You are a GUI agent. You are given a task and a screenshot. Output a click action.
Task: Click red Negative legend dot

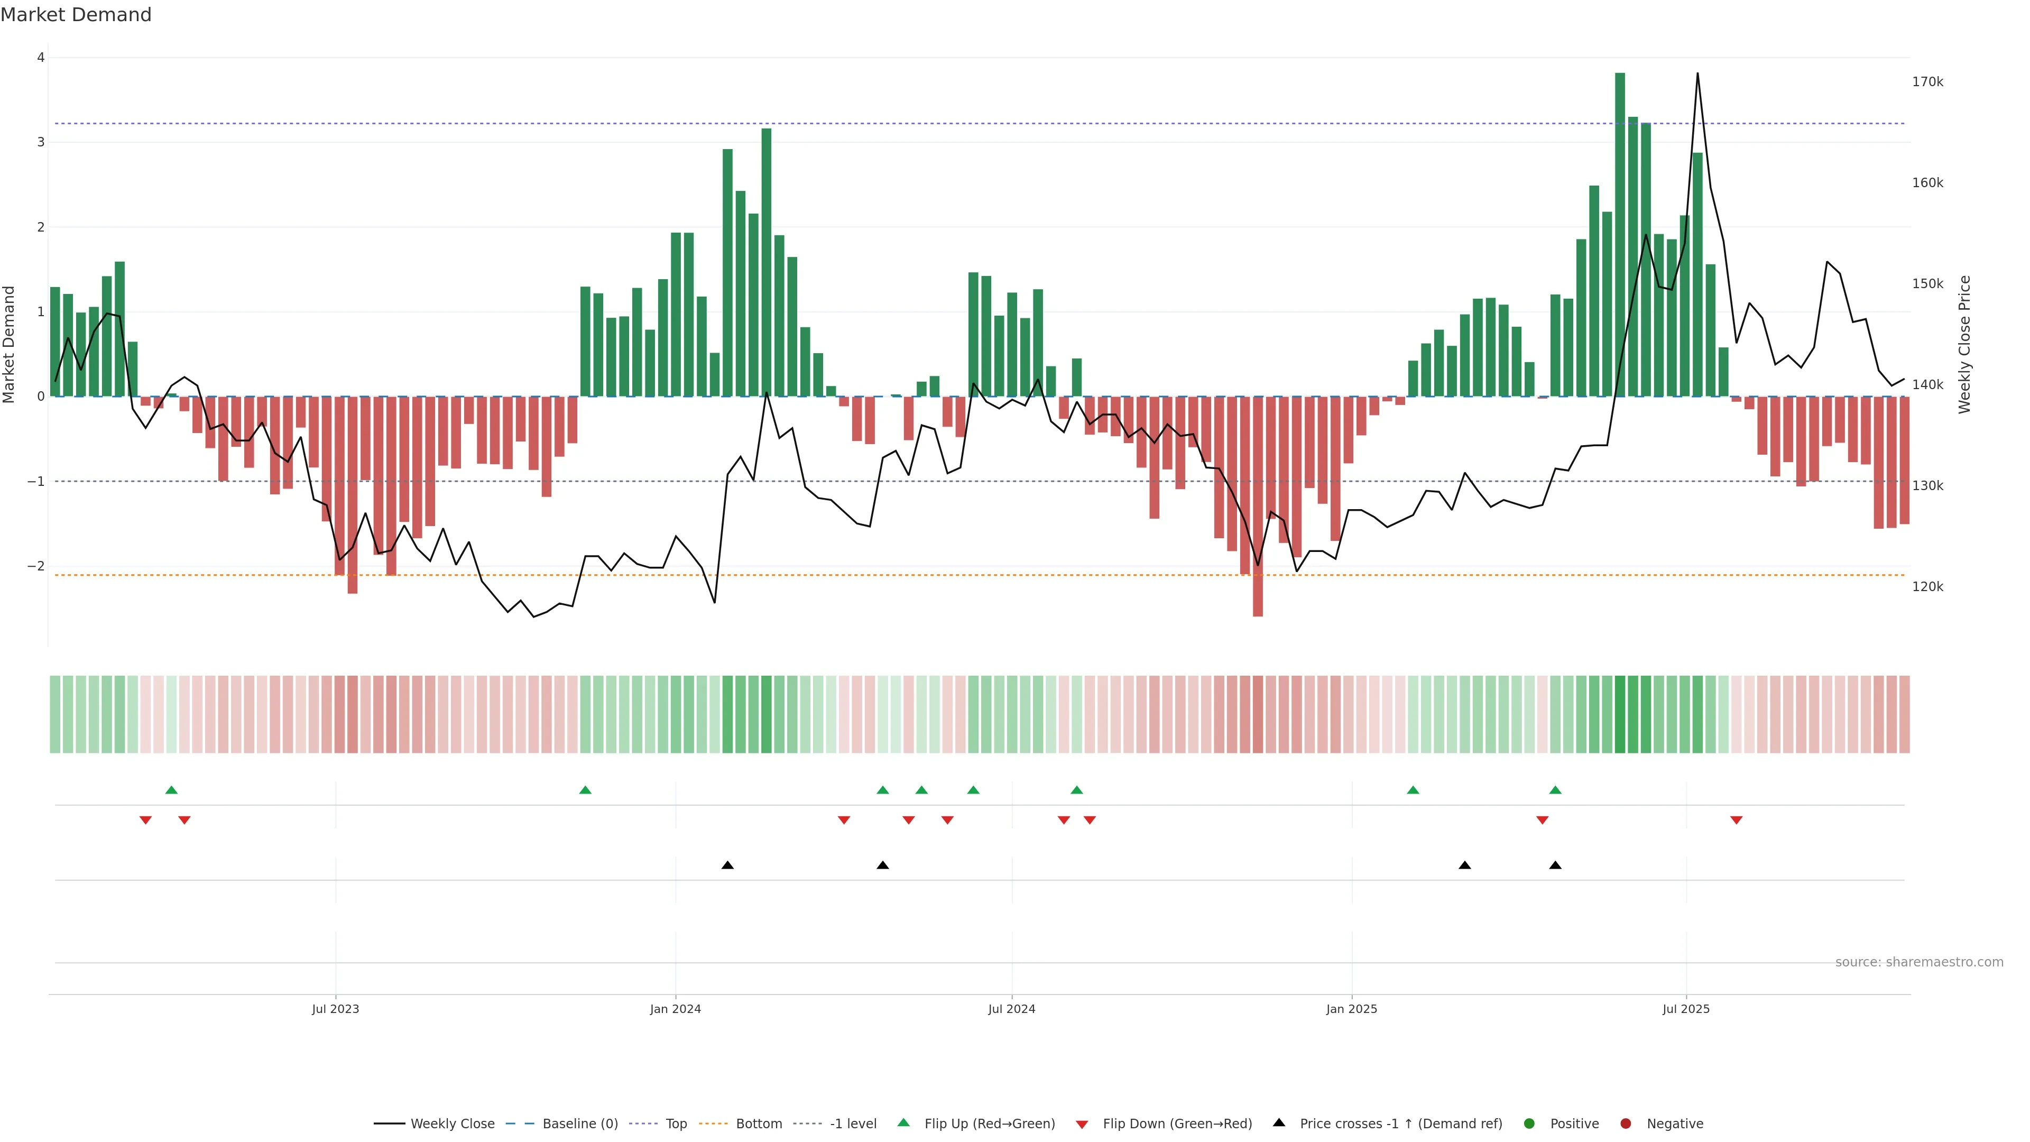pos(1626,1124)
